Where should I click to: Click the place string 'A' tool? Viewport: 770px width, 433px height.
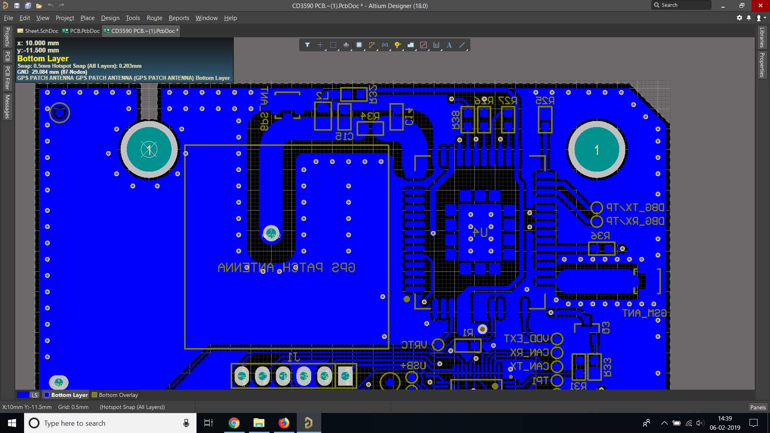click(449, 45)
